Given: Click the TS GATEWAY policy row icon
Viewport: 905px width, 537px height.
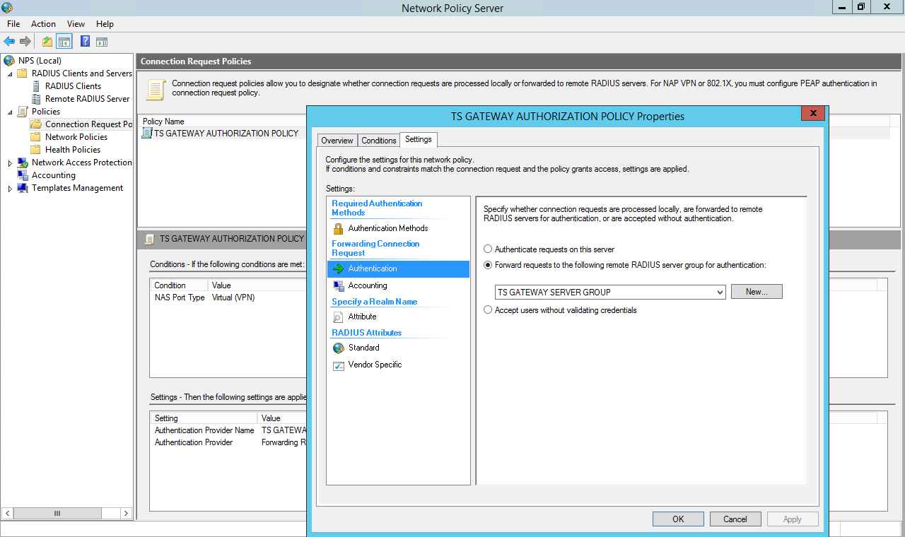Looking at the screenshot, I should [x=147, y=133].
